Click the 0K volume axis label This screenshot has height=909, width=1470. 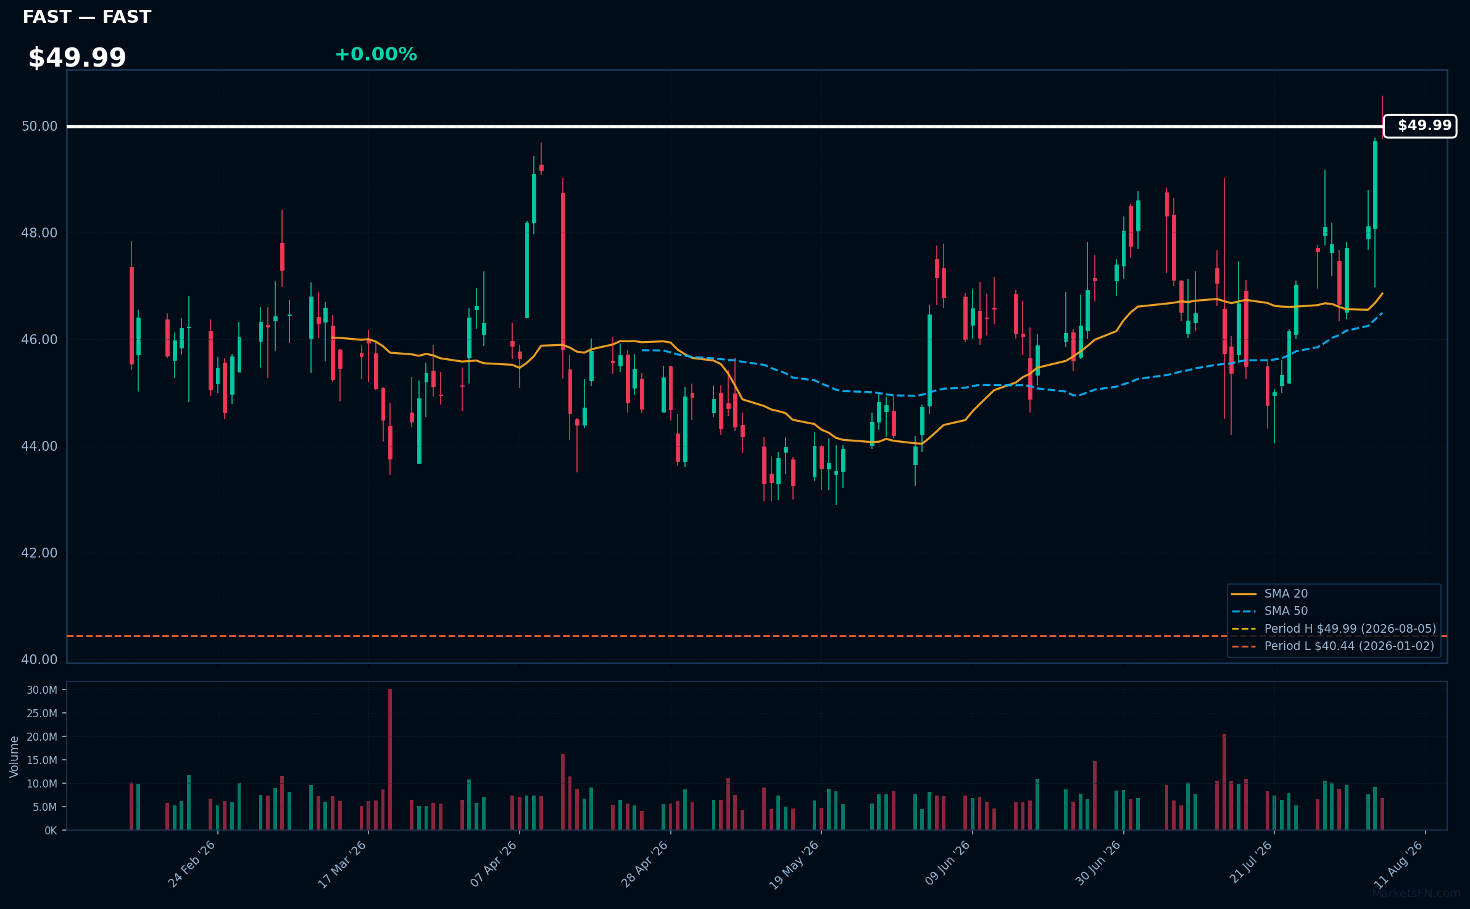(51, 831)
